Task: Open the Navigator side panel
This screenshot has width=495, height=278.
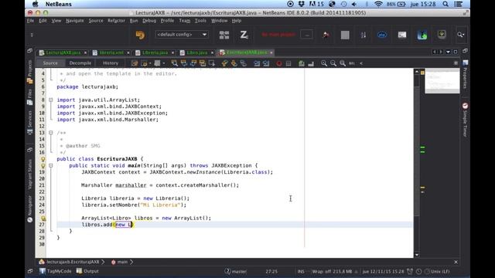Action: (30, 209)
